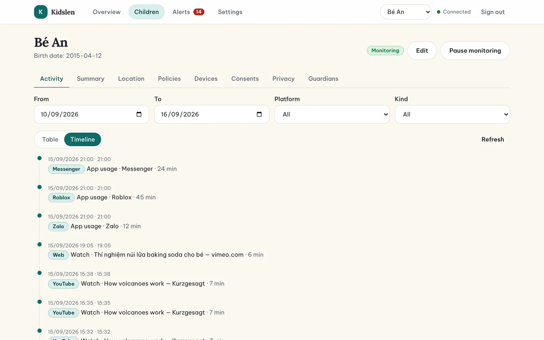Expand the Platform filter dropdown
Viewport: 544px width, 340px height.
(x=332, y=114)
